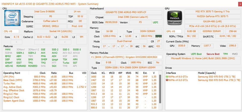Click the Ring/LLC Max row
This screenshot has width=242, height=112.
pyautogui.click(x=45, y=94)
